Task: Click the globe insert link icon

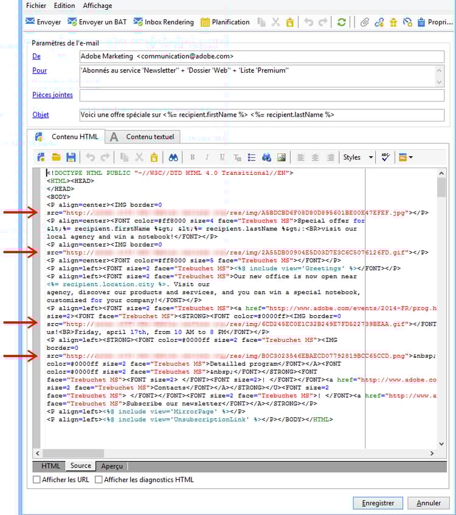Action: point(267,157)
